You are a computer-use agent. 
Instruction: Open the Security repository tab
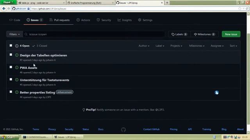104,20
